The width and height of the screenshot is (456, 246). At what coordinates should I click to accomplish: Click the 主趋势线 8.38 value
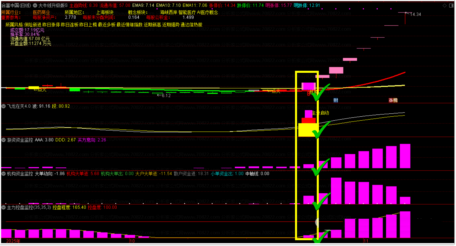(84, 5)
